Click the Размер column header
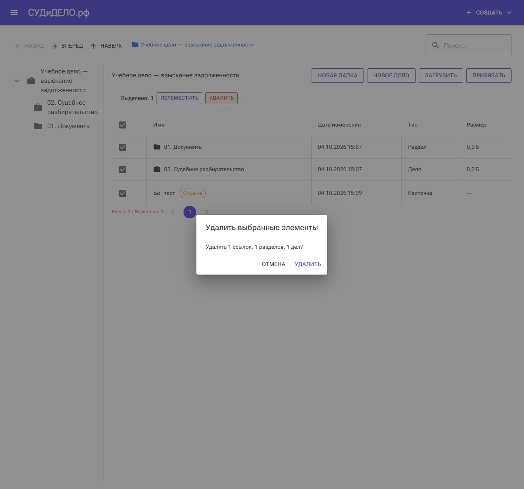 [x=476, y=125]
